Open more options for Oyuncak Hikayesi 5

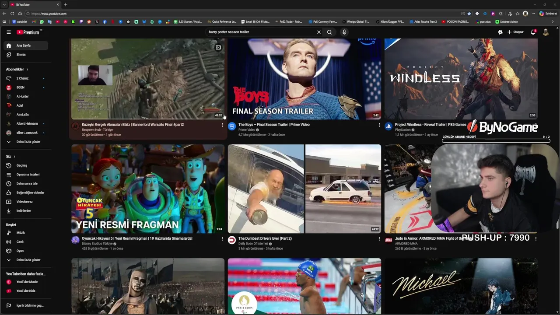coord(222,239)
